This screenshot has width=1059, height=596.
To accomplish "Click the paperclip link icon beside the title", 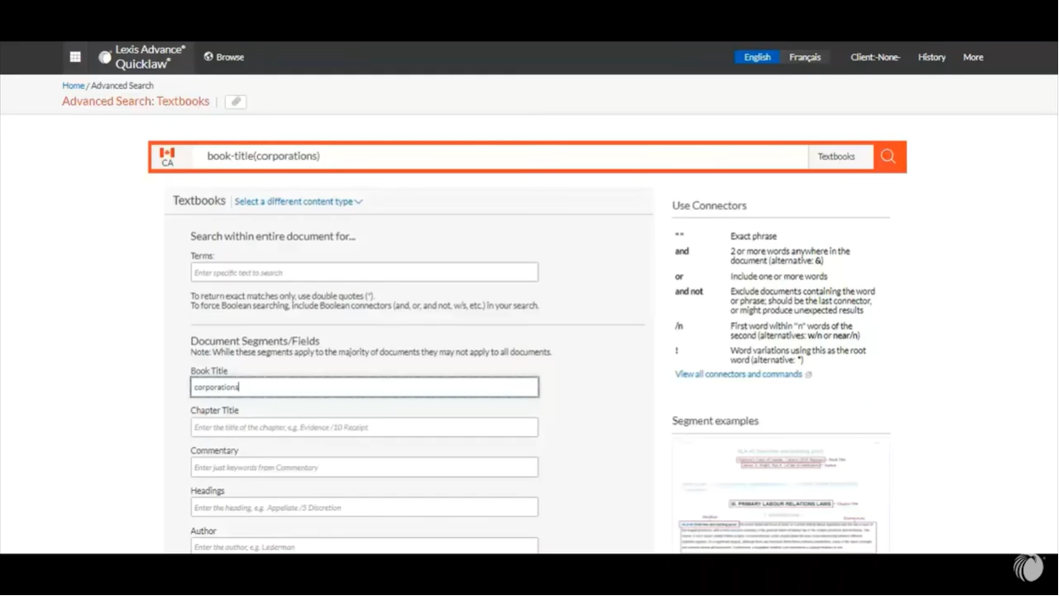I will click(236, 102).
